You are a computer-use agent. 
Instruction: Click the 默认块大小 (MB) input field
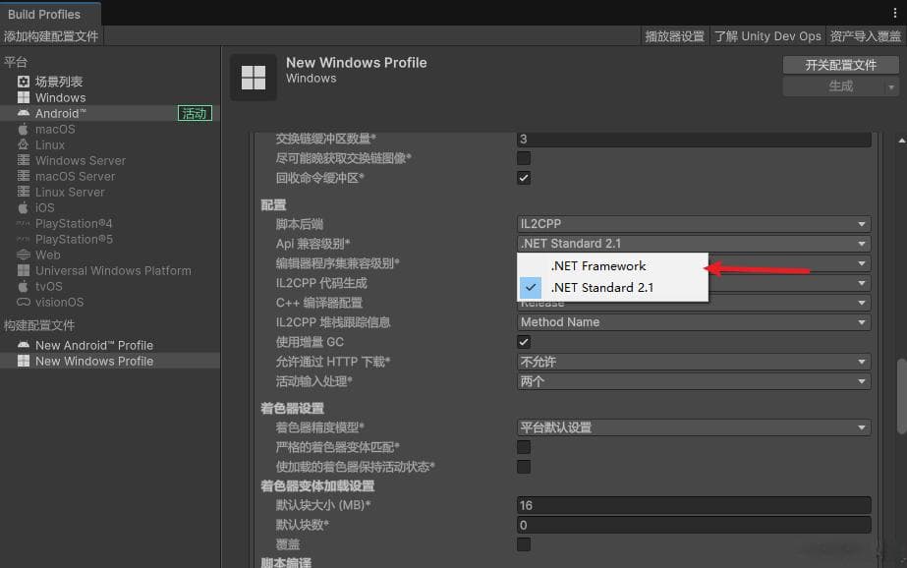tap(694, 505)
